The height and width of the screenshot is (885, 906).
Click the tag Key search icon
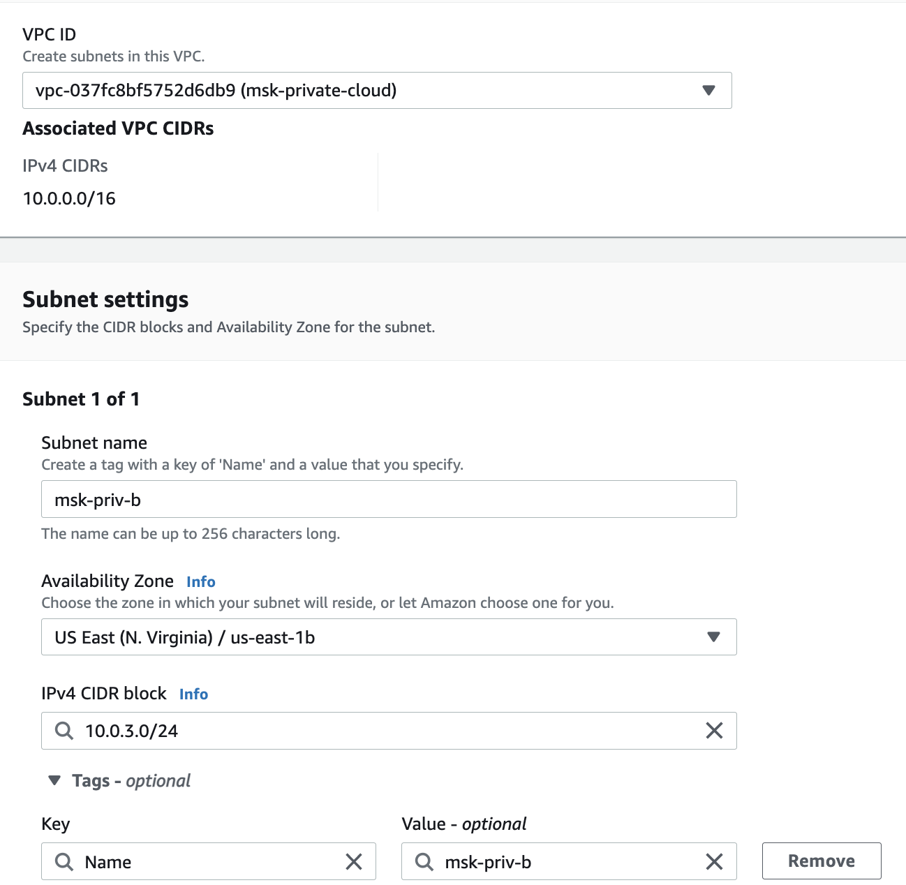[64, 862]
